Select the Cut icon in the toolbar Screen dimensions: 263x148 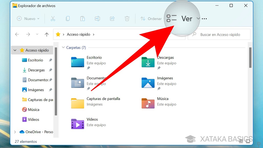(53, 18)
